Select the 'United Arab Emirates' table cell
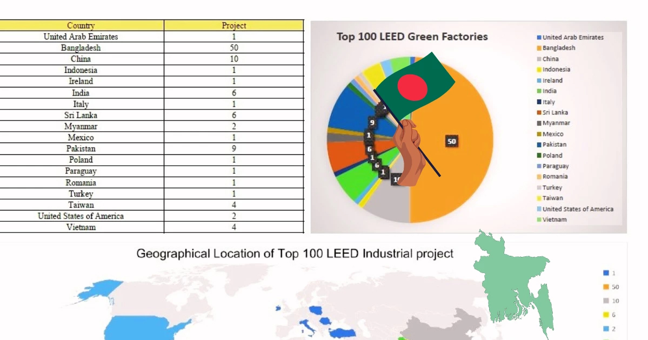The image size is (648, 340). click(x=81, y=37)
